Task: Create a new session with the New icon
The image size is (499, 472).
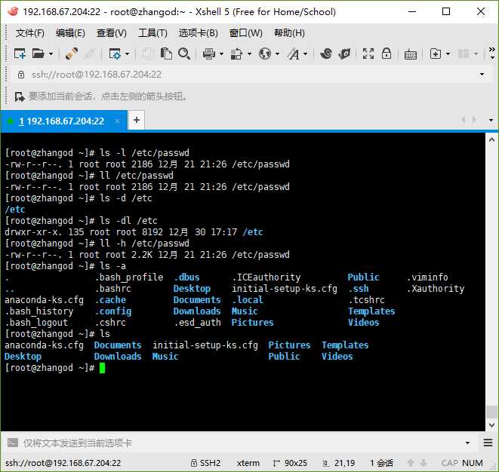Action: (20, 54)
